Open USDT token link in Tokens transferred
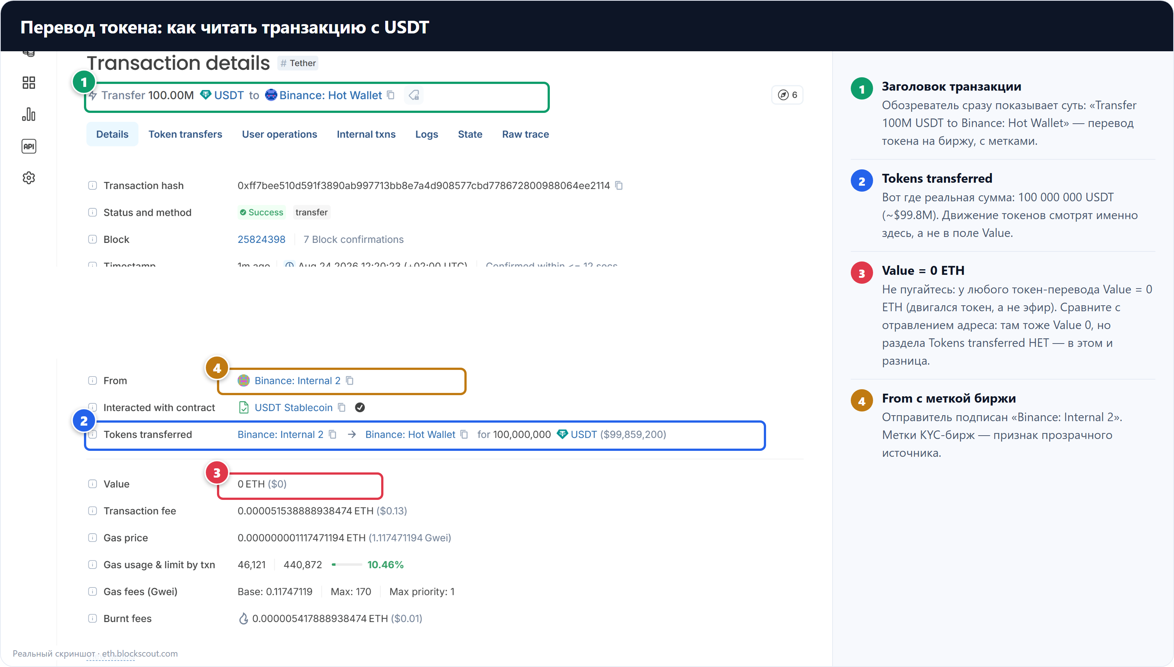The width and height of the screenshot is (1174, 667). click(584, 435)
